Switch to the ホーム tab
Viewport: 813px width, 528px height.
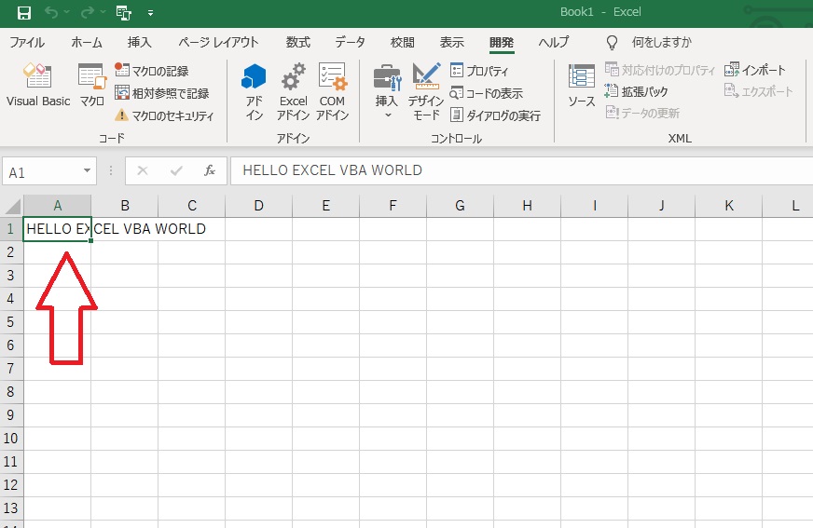(87, 42)
